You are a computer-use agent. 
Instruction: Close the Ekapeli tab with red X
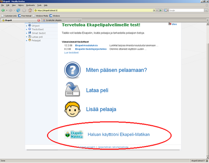pos(39,20)
